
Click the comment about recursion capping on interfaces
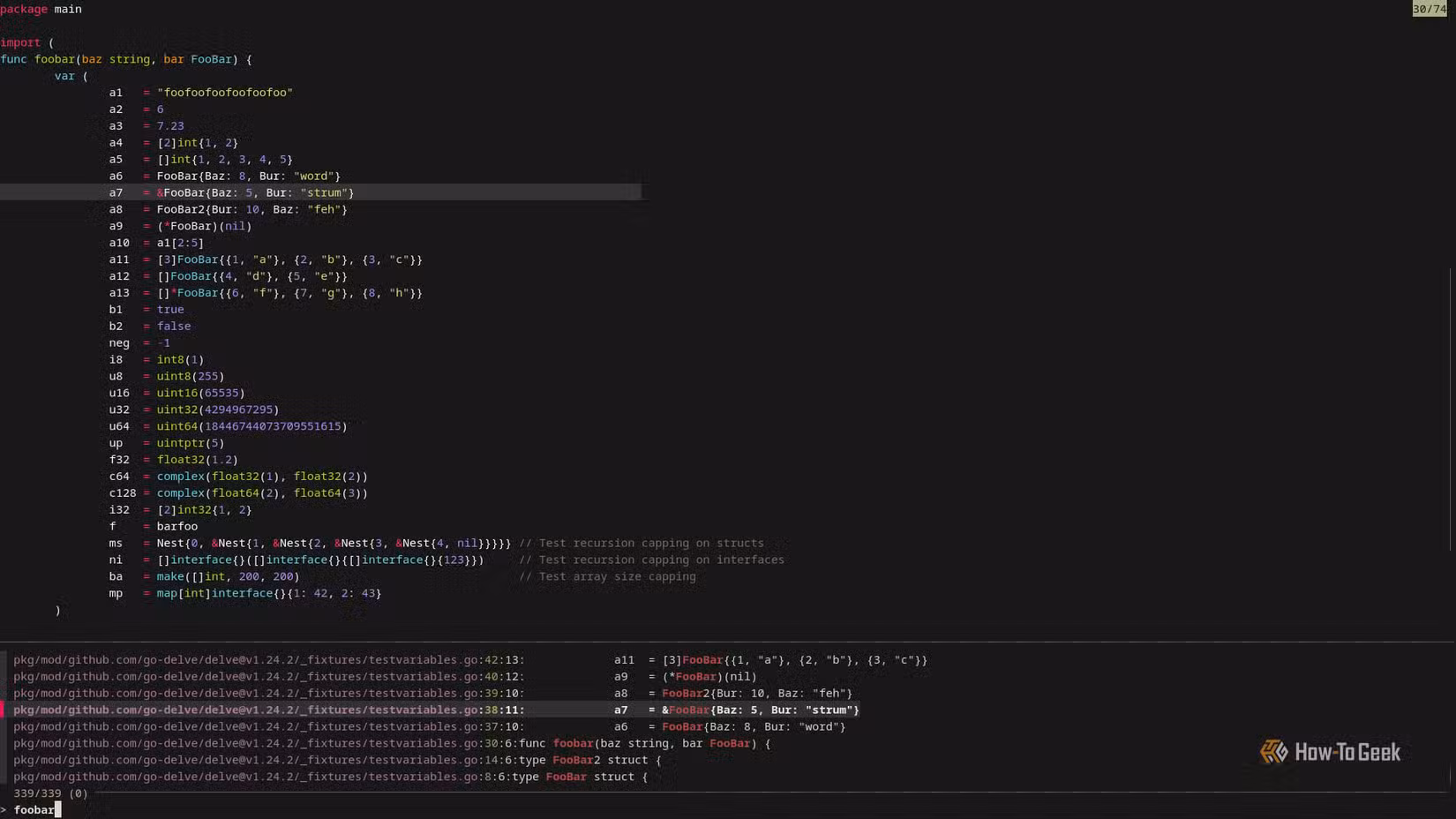tap(651, 560)
